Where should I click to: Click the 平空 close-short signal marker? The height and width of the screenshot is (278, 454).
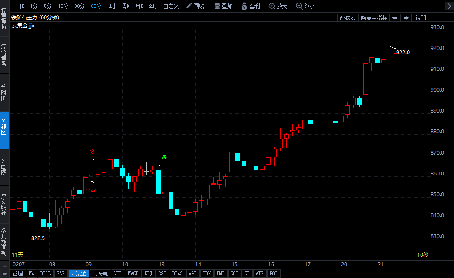[91, 191]
